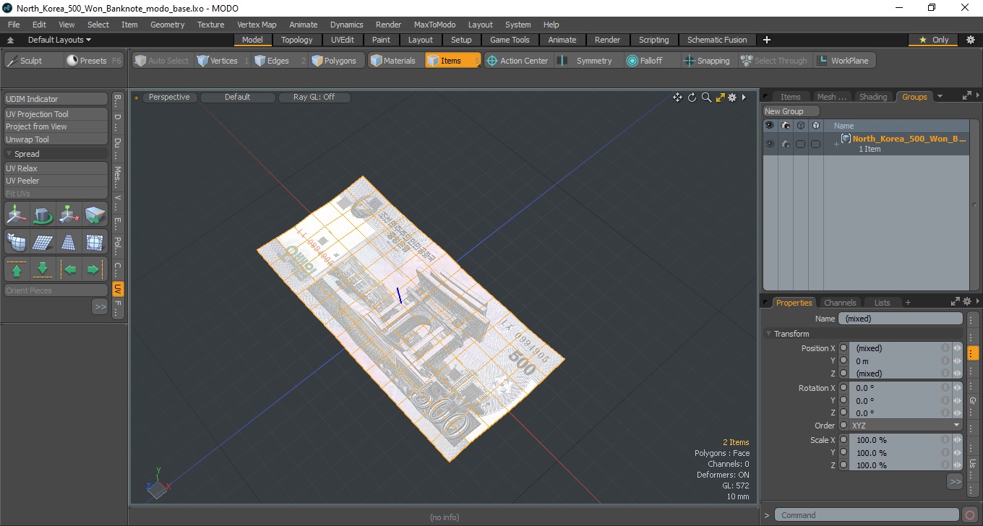Screen dimensions: 983x526
Task: Switch to the Channels tab
Action: [x=840, y=303]
